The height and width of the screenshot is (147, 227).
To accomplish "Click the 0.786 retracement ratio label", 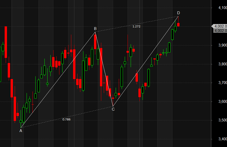I will click(x=66, y=119).
